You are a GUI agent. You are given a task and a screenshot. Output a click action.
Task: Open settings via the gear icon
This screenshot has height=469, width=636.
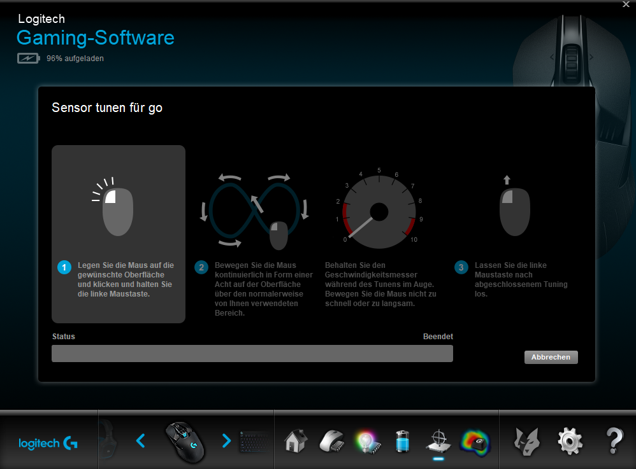(x=570, y=441)
